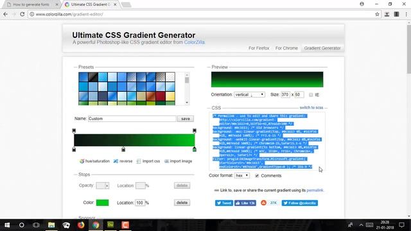This screenshot has width=411, height=231.
Task: Open the Opacity value dropdown arrow
Action: click(107, 185)
